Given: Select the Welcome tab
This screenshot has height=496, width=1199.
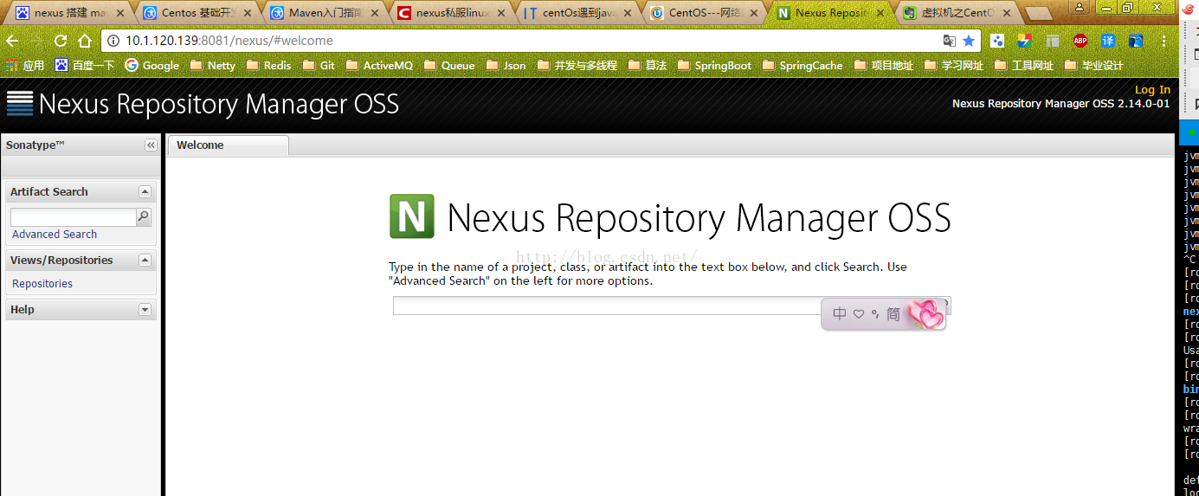Looking at the screenshot, I should click(x=228, y=145).
